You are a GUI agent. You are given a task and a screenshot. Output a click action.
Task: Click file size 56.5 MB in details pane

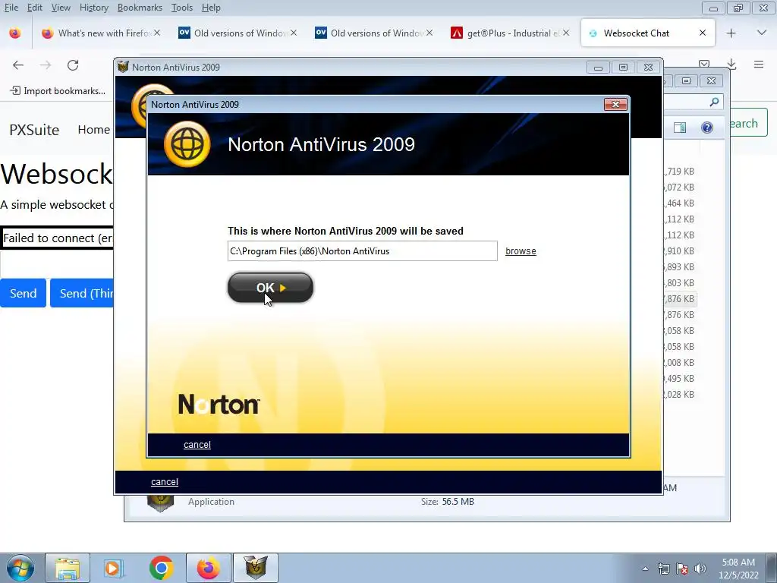(458, 502)
